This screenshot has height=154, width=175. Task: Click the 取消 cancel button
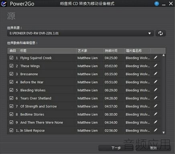coord(153,148)
